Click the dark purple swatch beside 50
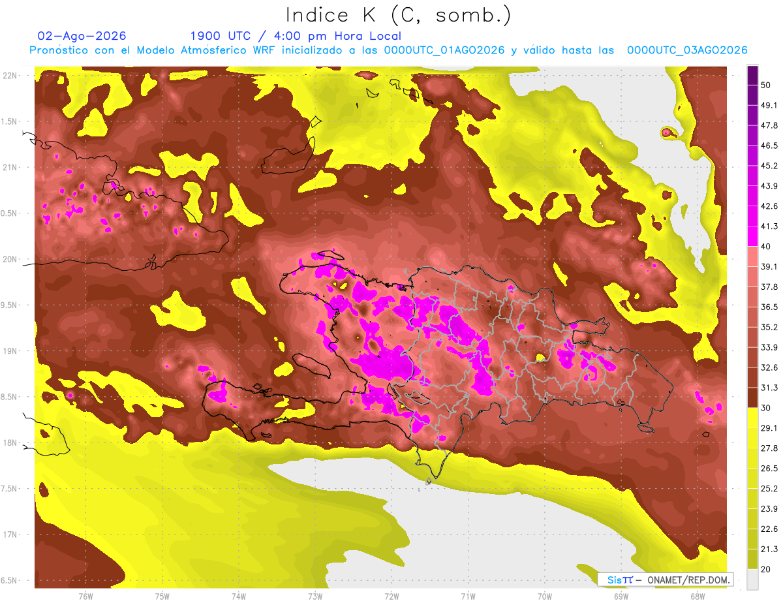 [753, 75]
